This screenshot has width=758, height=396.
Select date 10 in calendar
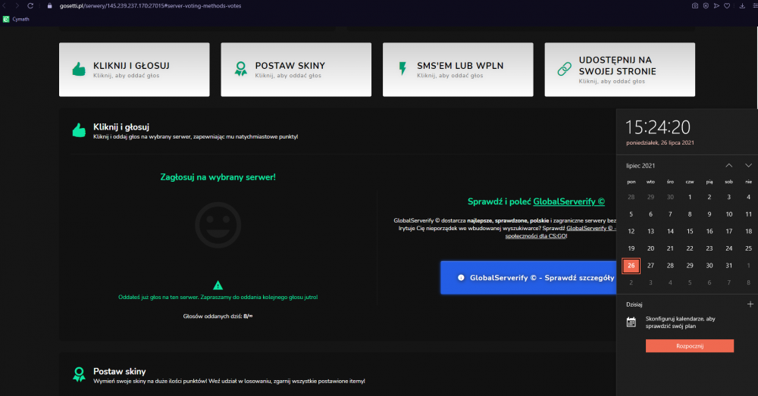click(x=729, y=214)
